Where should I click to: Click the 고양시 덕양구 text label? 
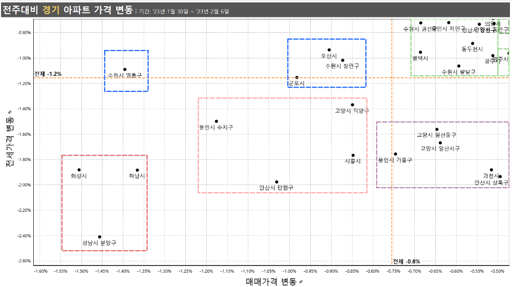tap(352, 111)
